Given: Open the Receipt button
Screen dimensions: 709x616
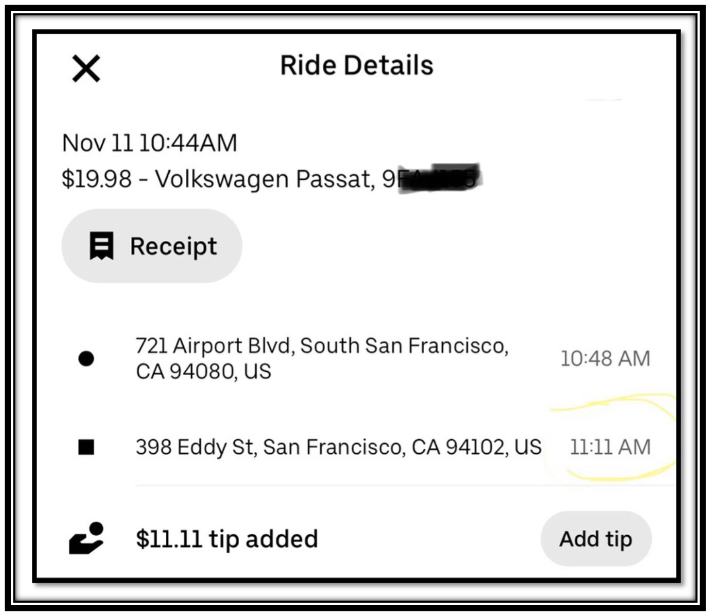Looking at the screenshot, I should 151,246.
